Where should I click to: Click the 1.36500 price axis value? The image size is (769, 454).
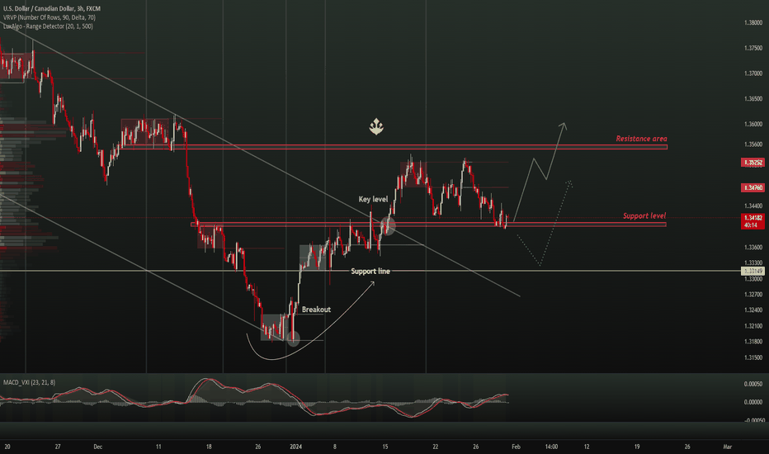pos(753,99)
